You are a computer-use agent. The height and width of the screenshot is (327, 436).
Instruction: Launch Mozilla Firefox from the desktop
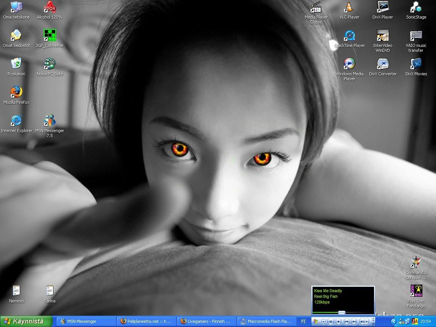pyautogui.click(x=16, y=92)
